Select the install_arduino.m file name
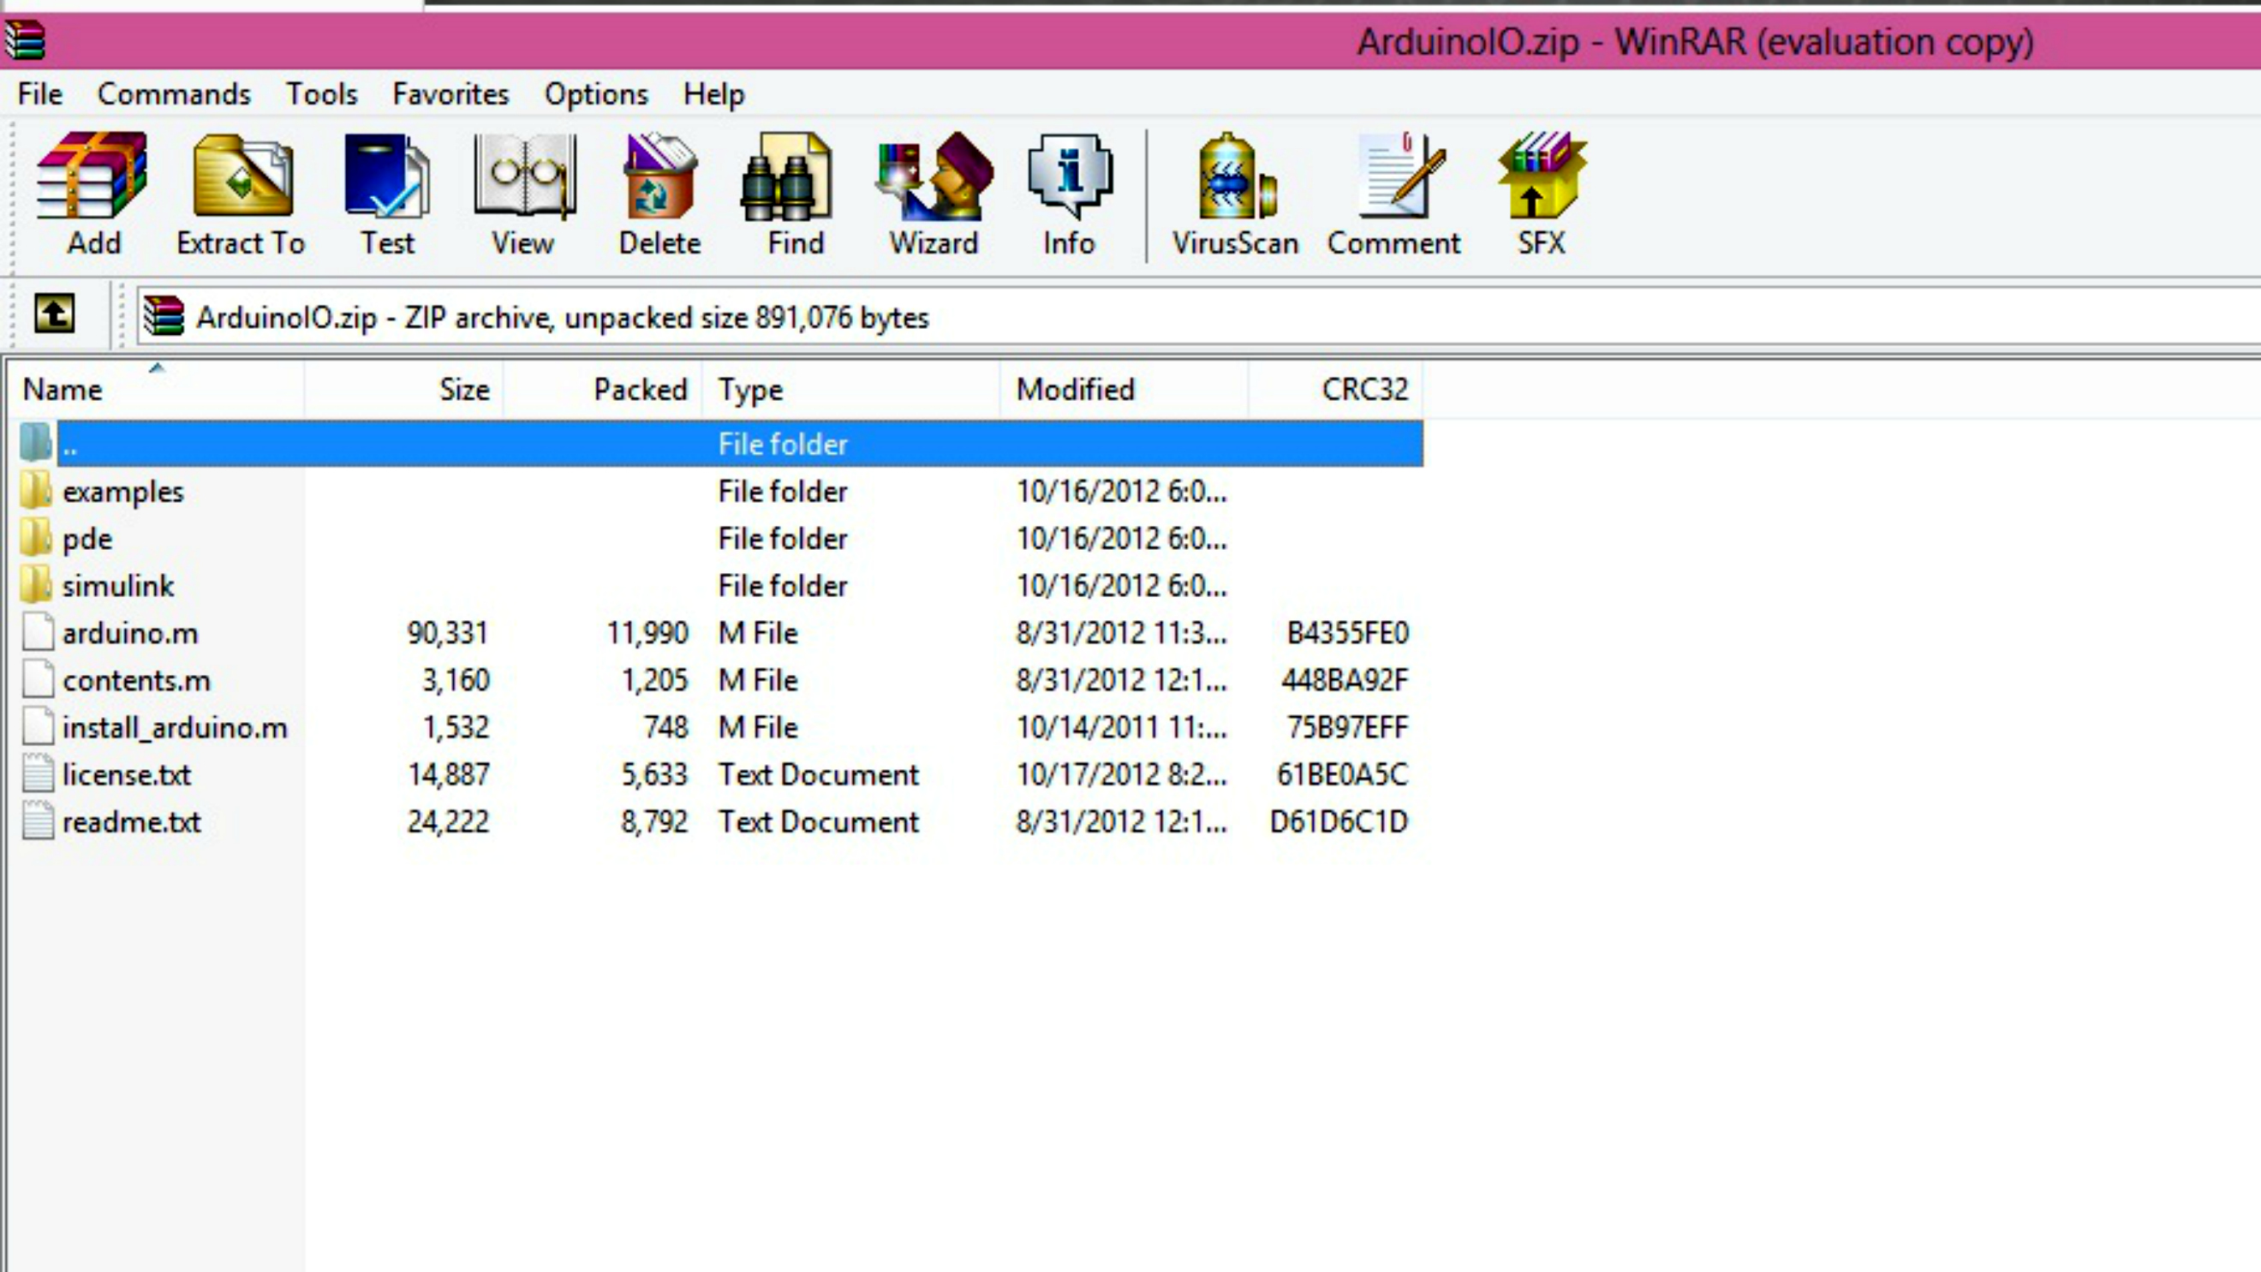This screenshot has width=2261, height=1272. [175, 728]
